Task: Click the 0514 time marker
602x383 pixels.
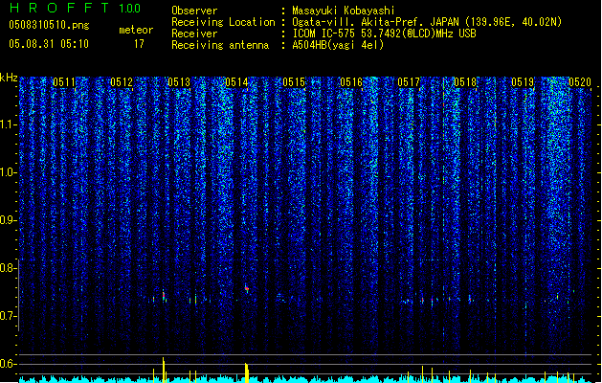Action: tap(236, 82)
